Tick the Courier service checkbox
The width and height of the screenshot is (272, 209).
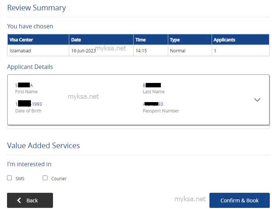point(45,178)
